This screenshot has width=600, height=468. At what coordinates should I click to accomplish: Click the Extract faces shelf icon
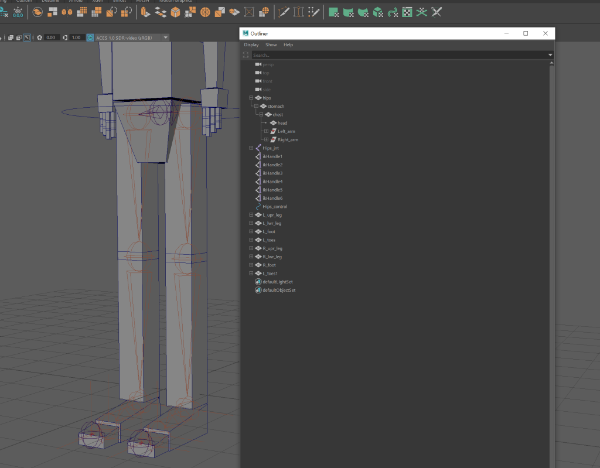click(x=220, y=12)
